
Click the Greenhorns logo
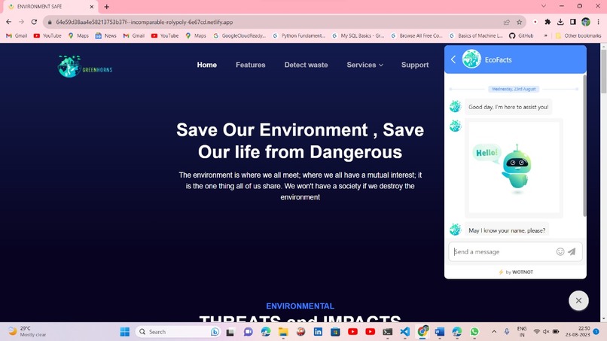coord(85,66)
